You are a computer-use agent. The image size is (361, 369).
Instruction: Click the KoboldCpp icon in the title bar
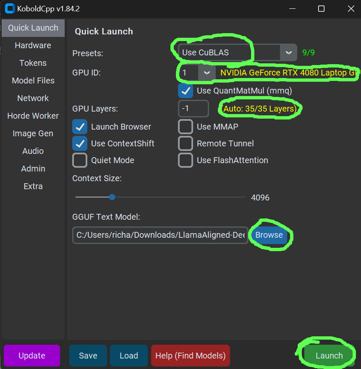tap(9, 8)
